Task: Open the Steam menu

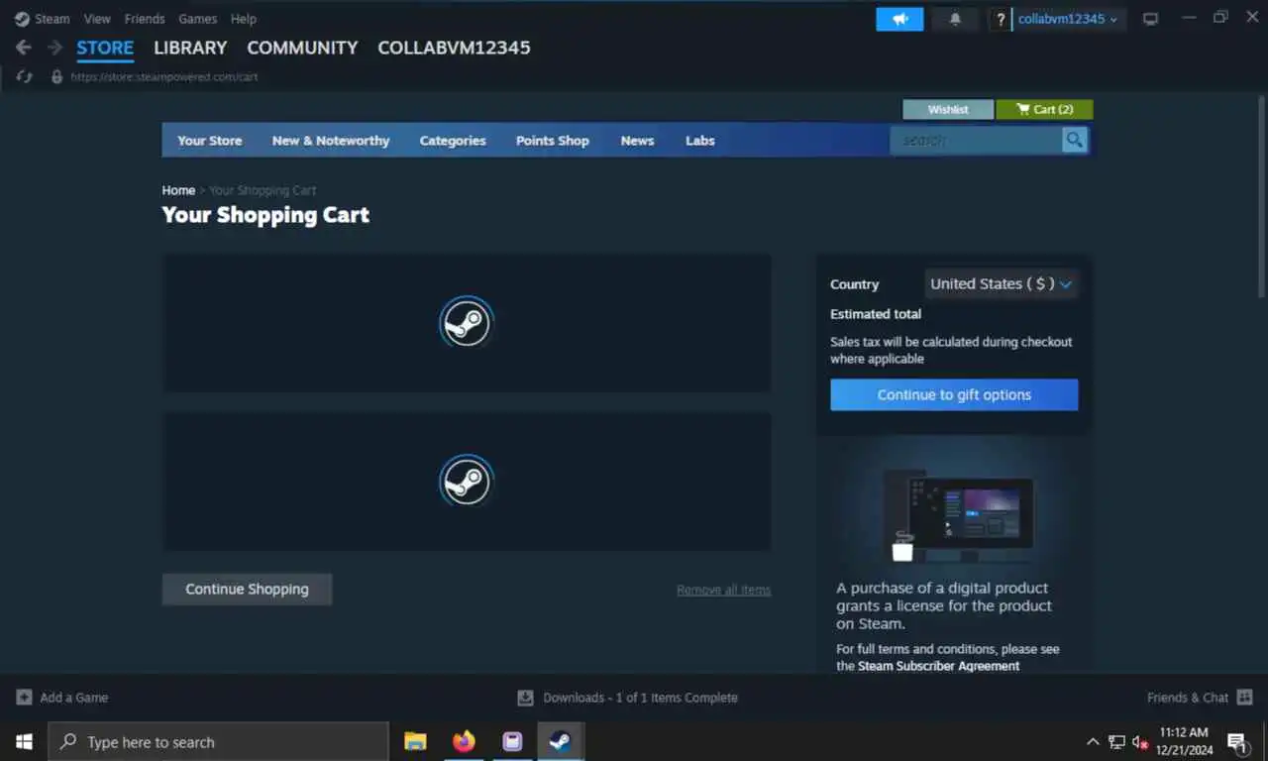Action: [53, 19]
